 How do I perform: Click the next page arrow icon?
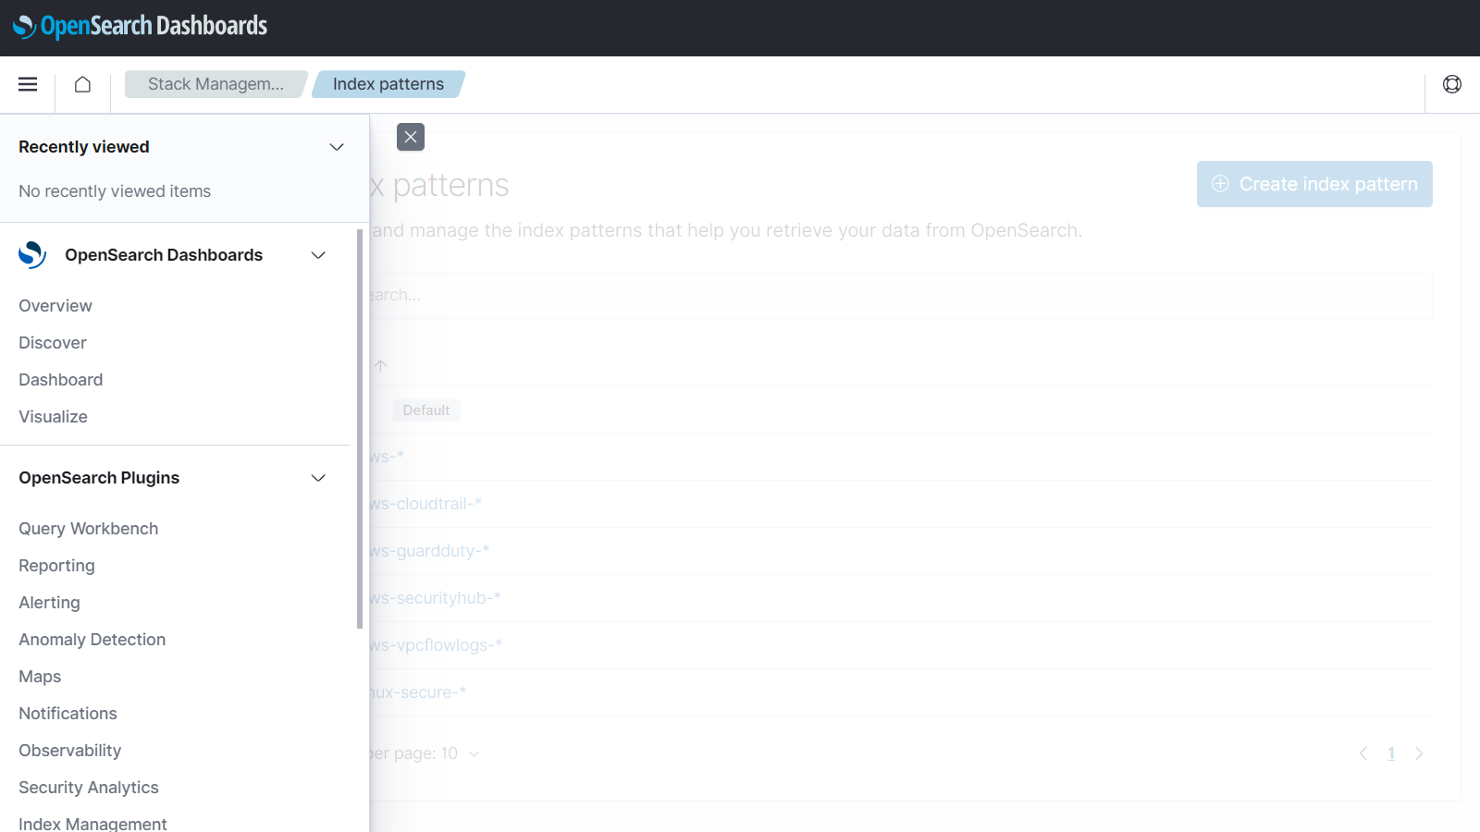click(1419, 753)
